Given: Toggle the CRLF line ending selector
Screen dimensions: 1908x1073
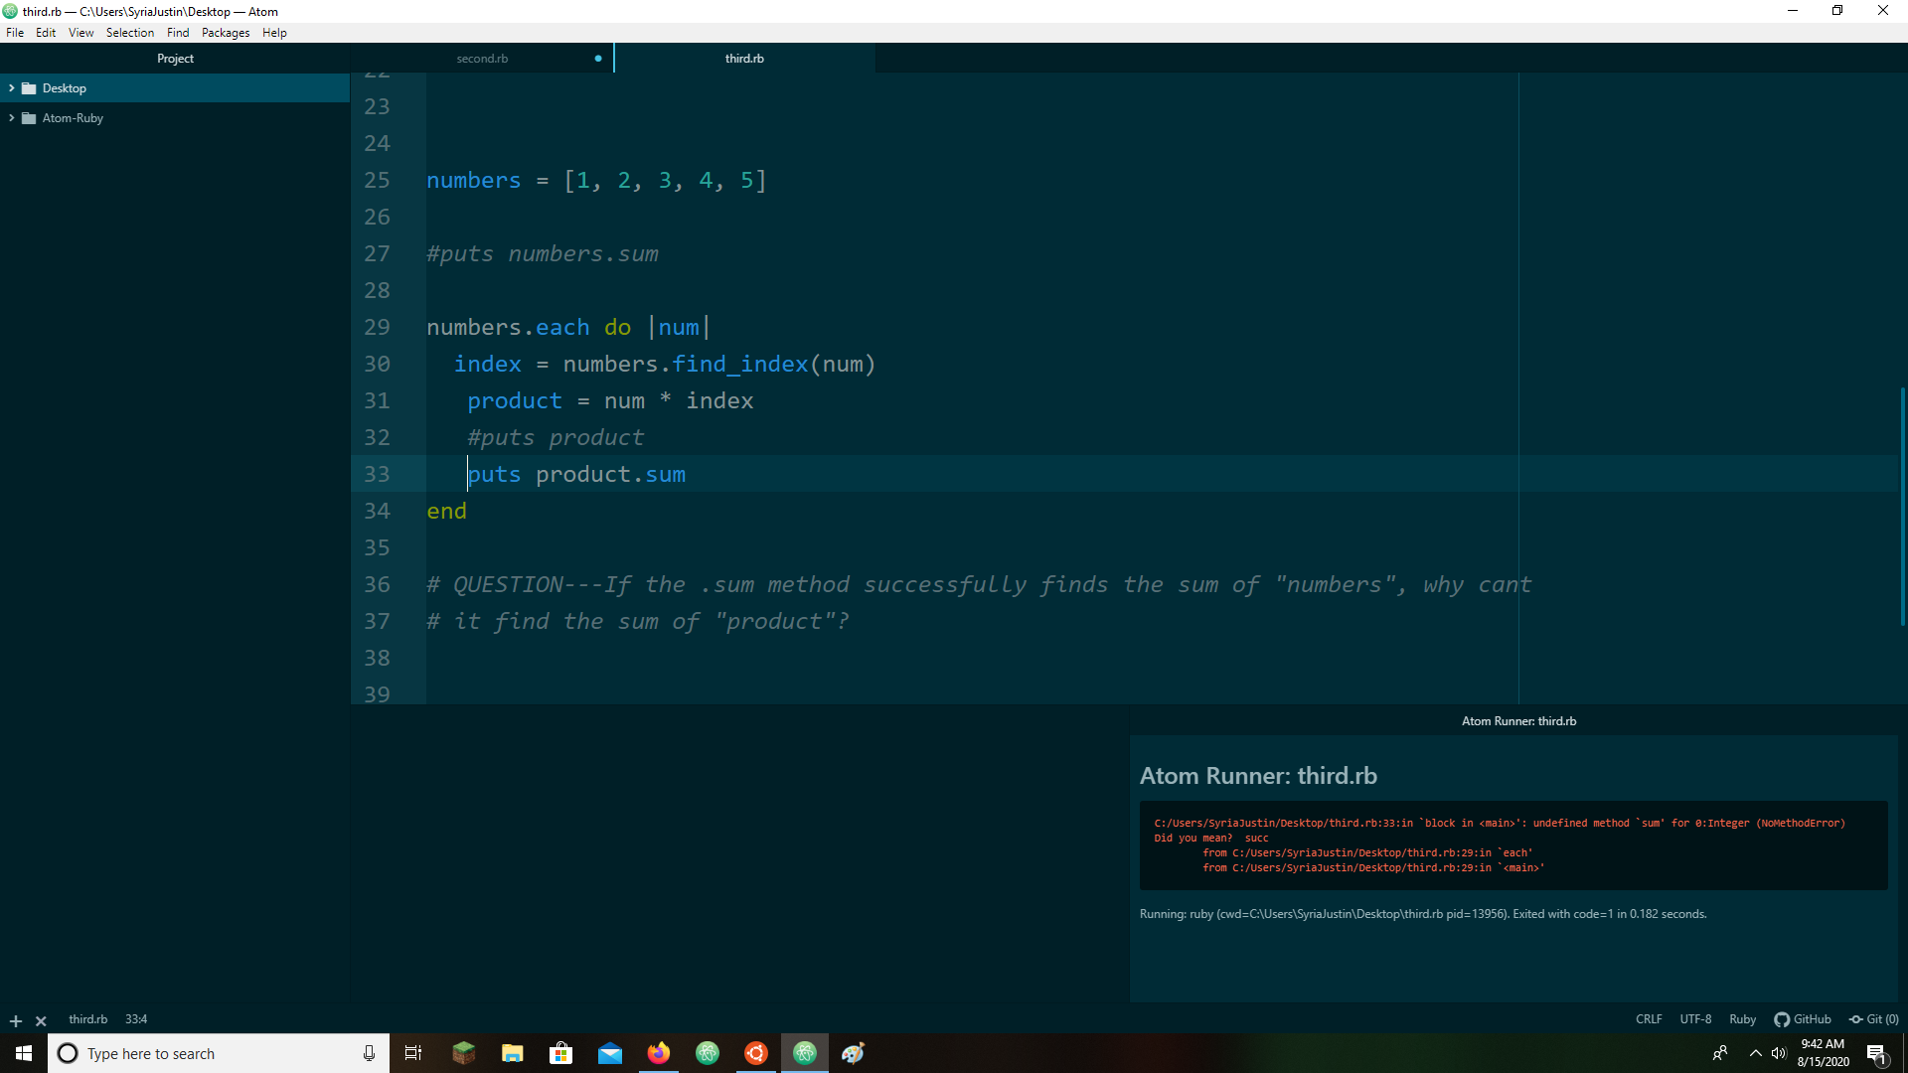Looking at the screenshot, I should (x=1649, y=1019).
